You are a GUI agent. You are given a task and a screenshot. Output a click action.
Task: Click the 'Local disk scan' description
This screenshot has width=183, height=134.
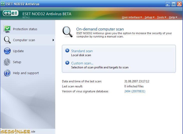(81, 55)
